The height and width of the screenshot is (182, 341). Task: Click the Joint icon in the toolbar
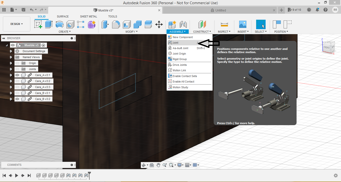tap(183, 24)
